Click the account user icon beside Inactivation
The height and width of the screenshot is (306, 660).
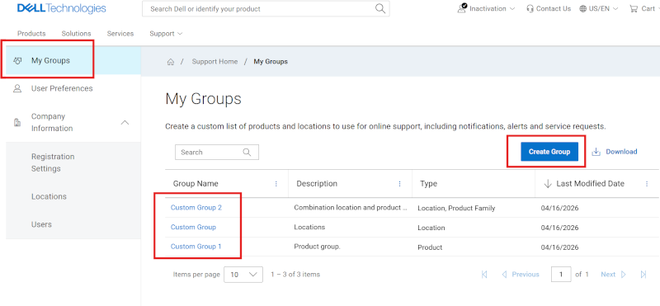pos(462,8)
